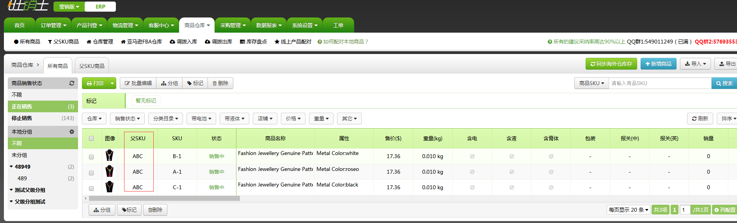
Task: Open the 价格 filter dropdown
Action: click(x=293, y=118)
